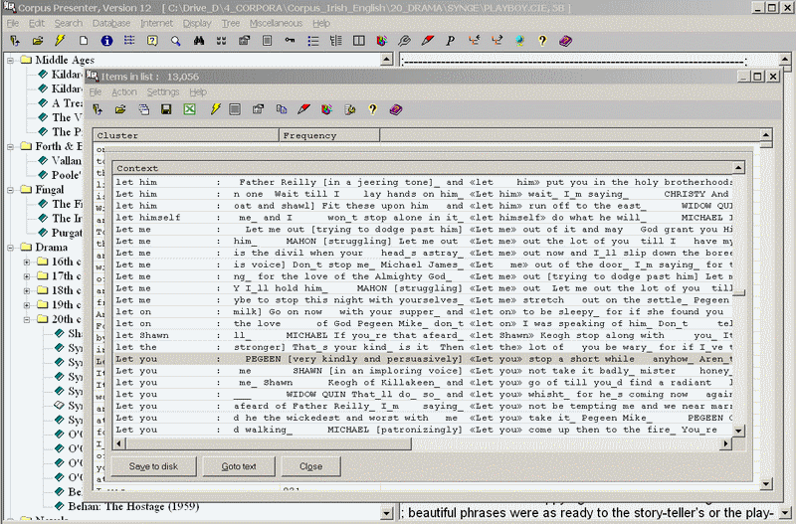Open the Settings menu in list window
Image resolution: width=796 pixels, height=524 pixels.
click(x=163, y=91)
